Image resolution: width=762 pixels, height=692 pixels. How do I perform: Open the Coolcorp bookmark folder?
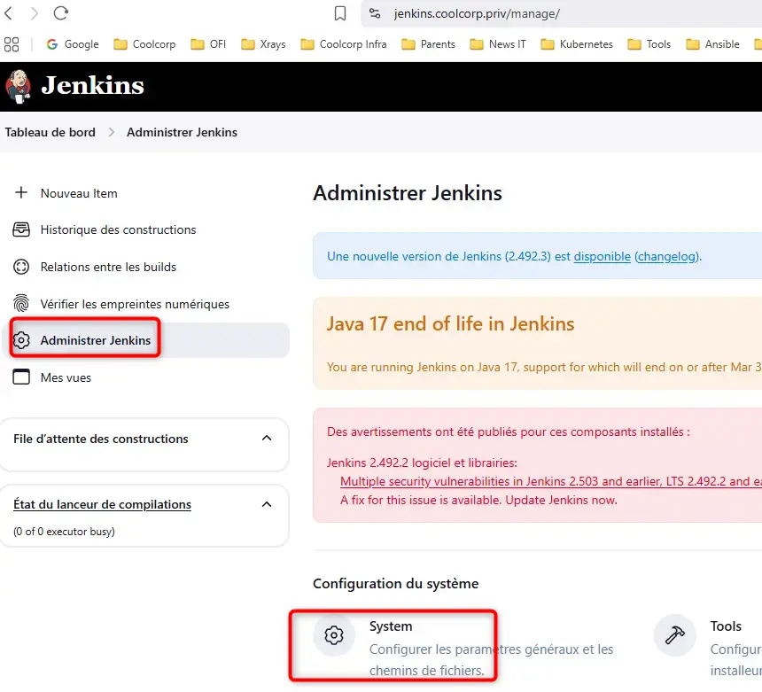coord(144,44)
